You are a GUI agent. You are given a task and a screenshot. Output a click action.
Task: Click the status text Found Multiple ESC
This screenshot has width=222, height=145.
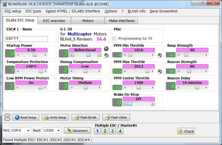pyautogui.click(x=47, y=140)
